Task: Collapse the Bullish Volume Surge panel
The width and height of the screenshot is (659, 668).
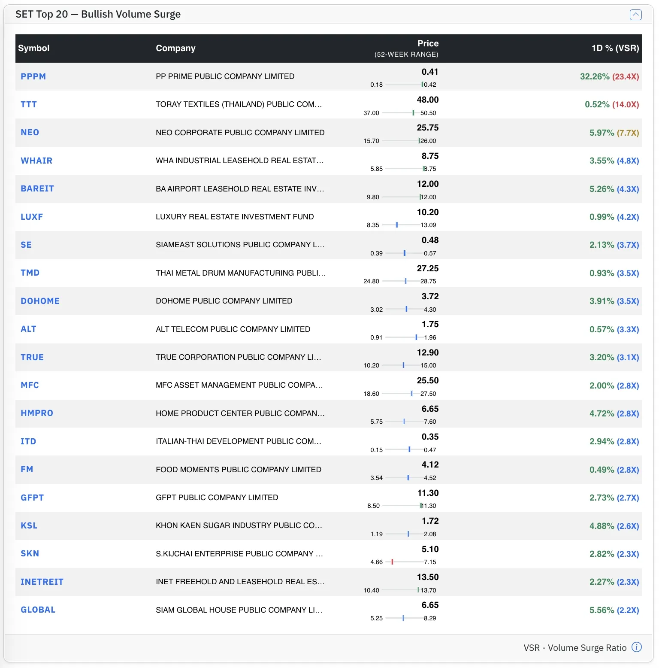Action: (635, 15)
